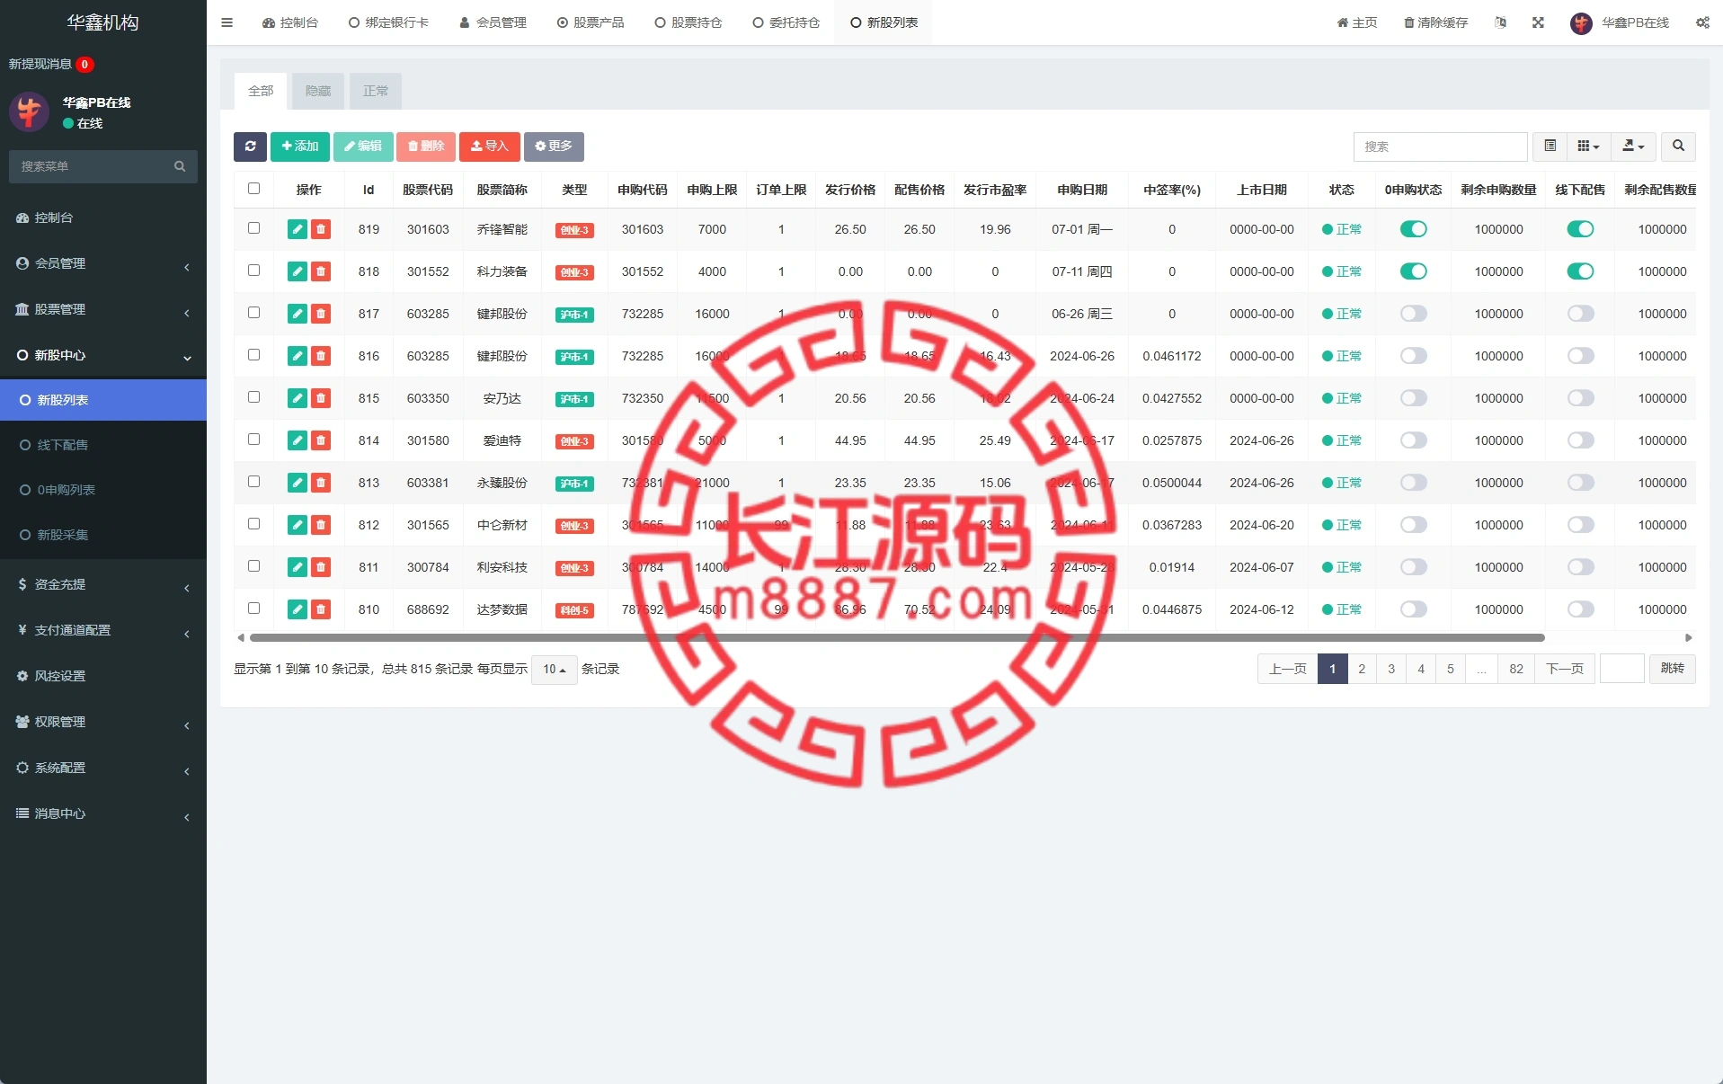Click 清除缓存 trash link in header
Image resolution: width=1723 pixels, height=1084 pixels.
[1435, 22]
